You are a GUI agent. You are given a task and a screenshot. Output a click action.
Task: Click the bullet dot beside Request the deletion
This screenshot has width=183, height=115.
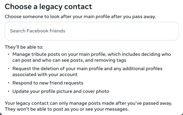click(9, 69)
